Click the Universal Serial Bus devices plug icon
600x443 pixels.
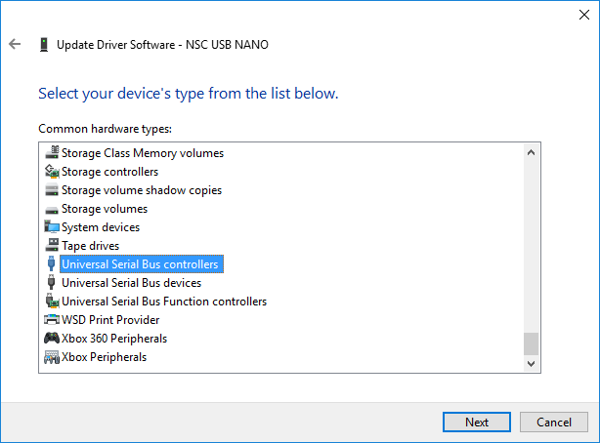(51, 282)
